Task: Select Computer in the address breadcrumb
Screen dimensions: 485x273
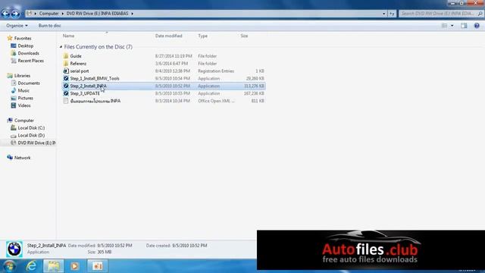Action: (48, 14)
